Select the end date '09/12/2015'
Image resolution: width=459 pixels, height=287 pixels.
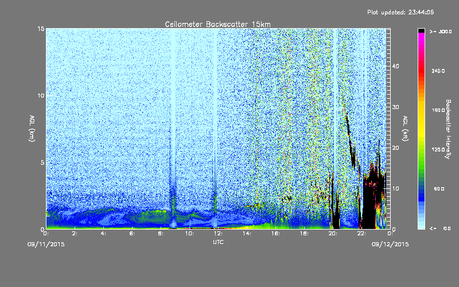click(390, 245)
